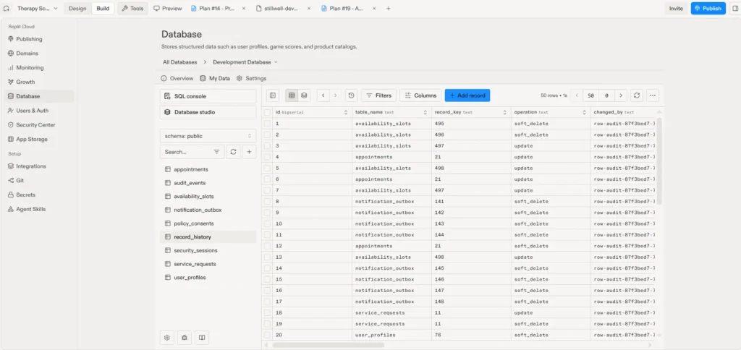Select the checkbox for row id 12
The width and height of the screenshot is (741, 350).
(x=268, y=246)
